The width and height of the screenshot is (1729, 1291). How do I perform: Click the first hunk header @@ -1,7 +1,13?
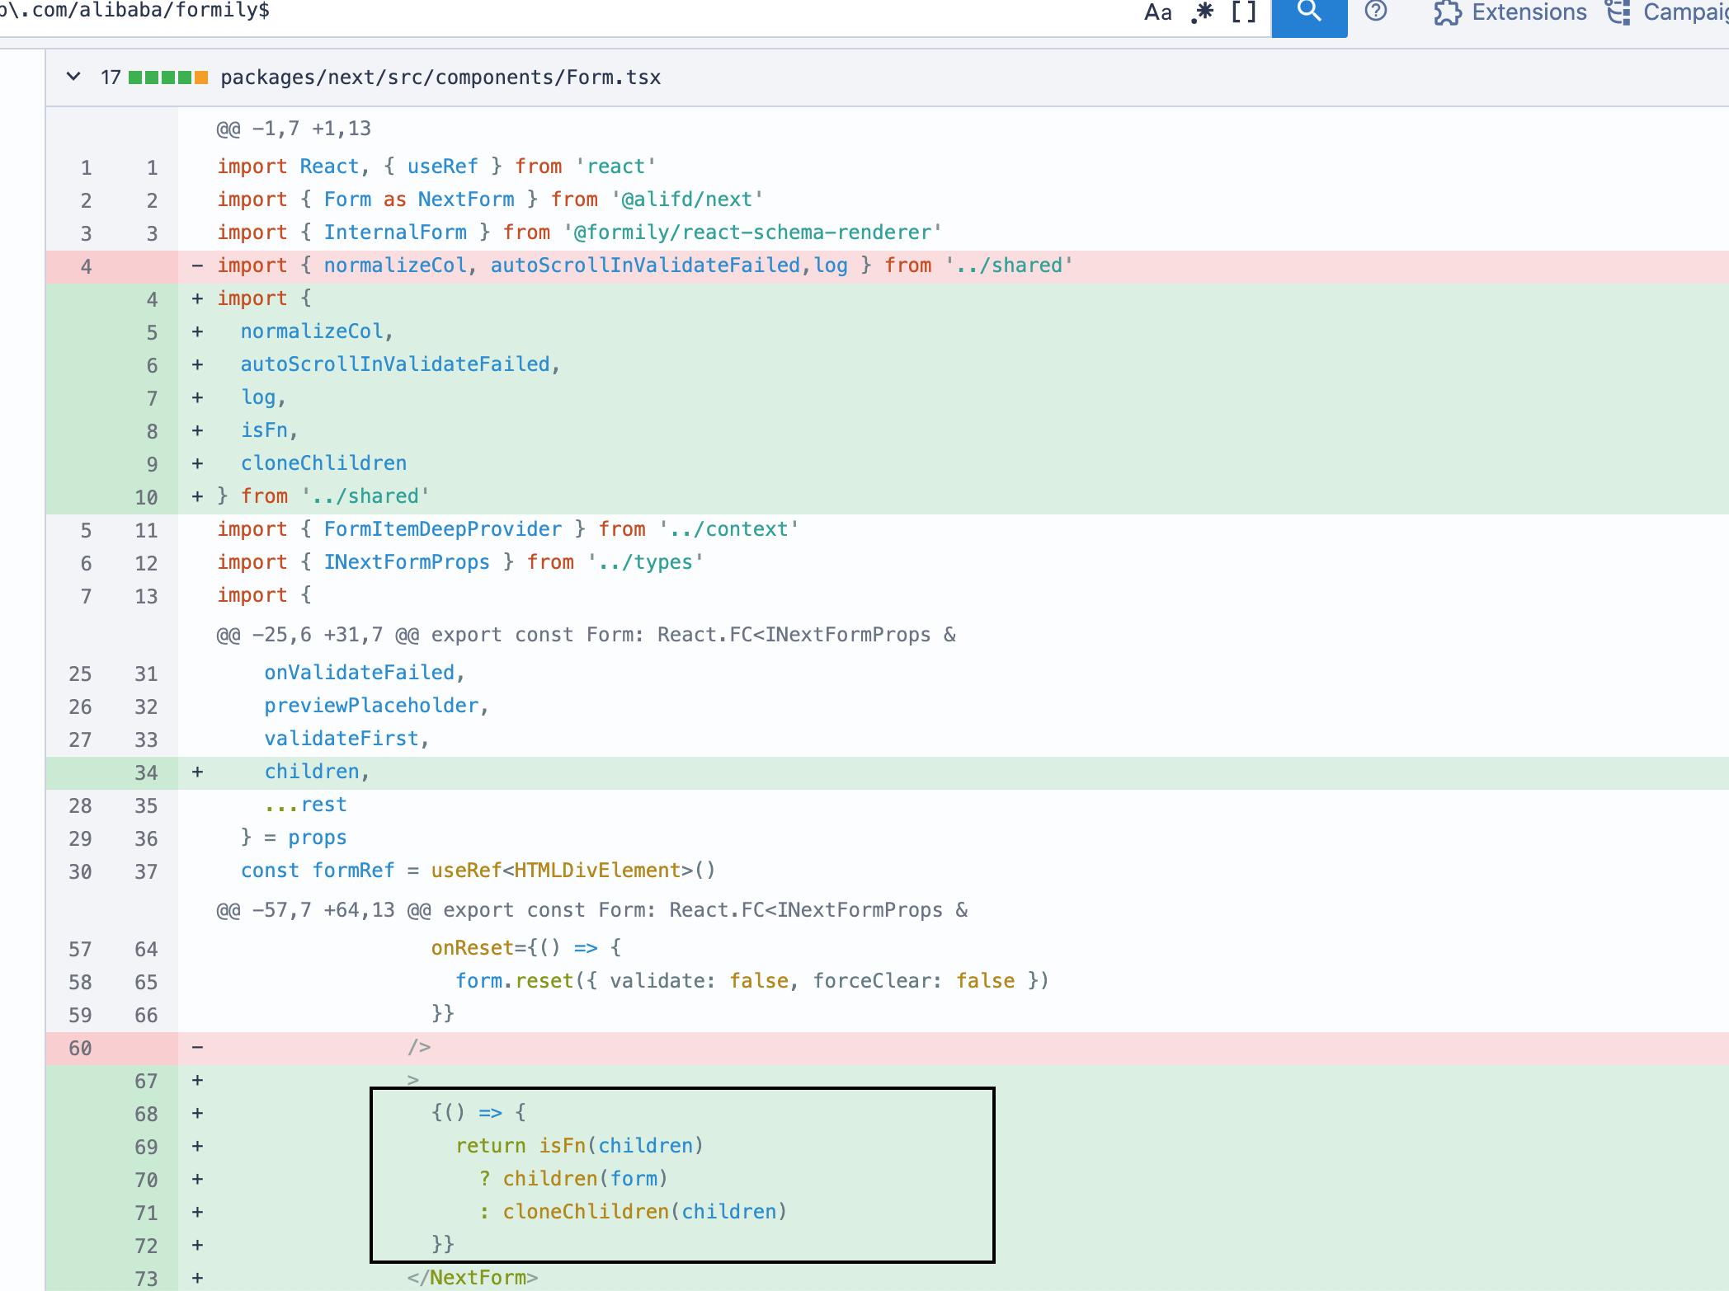(294, 129)
